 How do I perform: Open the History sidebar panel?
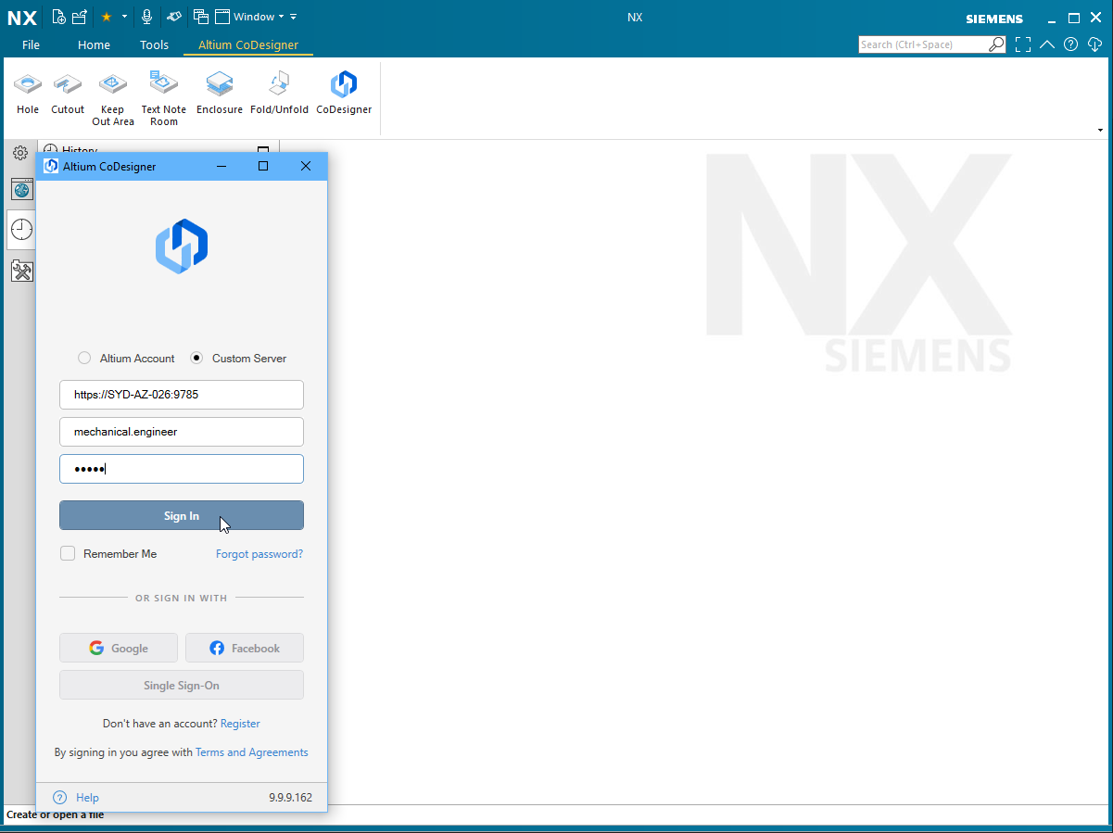pyautogui.click(x=20, y=230)
